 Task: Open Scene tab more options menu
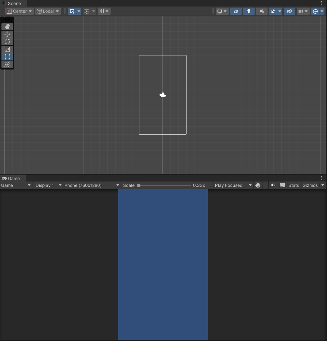coord(321,3)
